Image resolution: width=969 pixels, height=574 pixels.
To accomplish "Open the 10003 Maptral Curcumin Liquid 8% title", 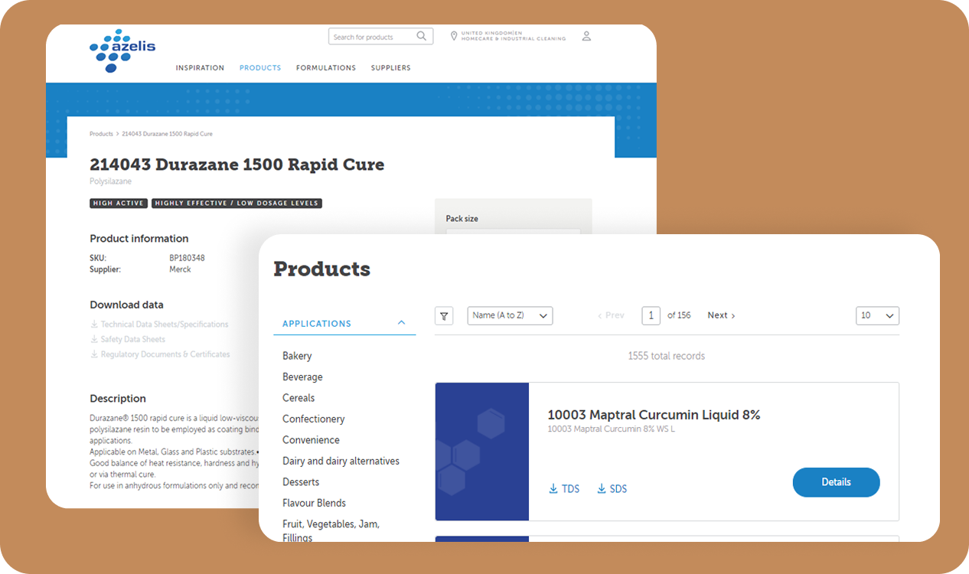I will point(654,415).
